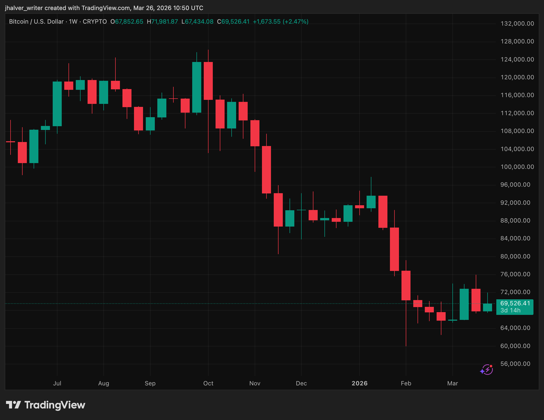Click the 88,000.00 gridline price level

click(515, 221)
